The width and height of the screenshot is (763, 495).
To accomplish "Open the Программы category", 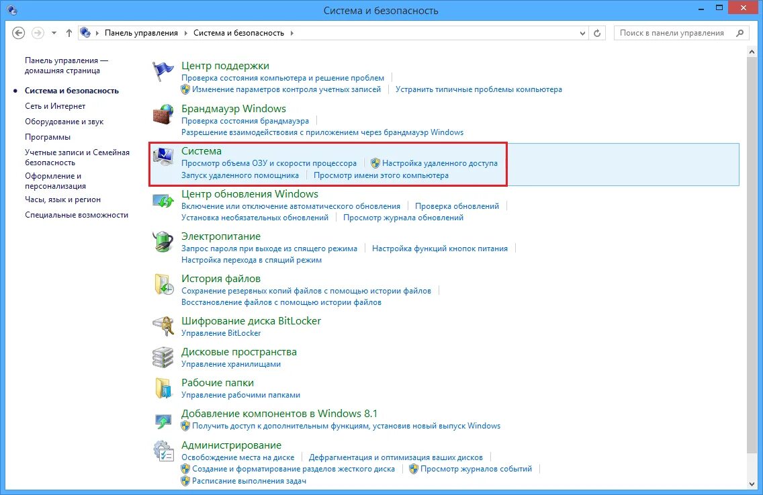I will click(48, 137).
